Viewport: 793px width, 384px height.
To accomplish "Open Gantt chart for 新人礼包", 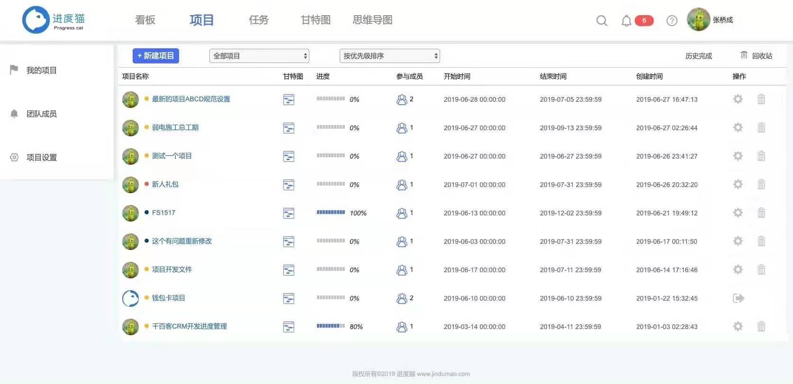I will 288,185.
